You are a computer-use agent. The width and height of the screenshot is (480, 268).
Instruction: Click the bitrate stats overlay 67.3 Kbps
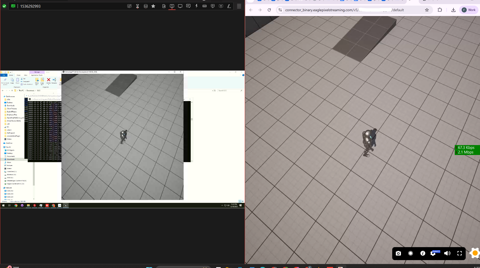(x=467, y=150)
